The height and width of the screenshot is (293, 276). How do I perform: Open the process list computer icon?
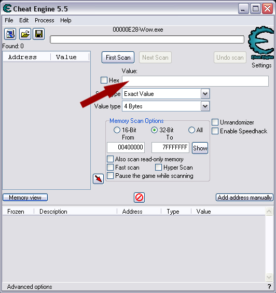coord(10,34)
